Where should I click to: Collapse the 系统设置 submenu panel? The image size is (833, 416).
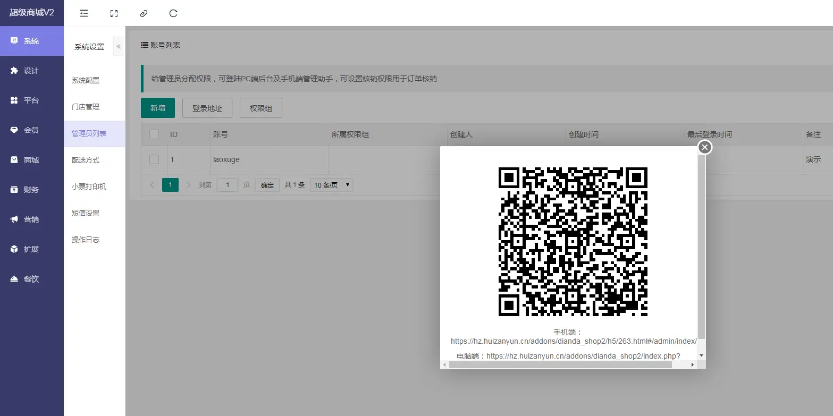(x=119, y=47)
